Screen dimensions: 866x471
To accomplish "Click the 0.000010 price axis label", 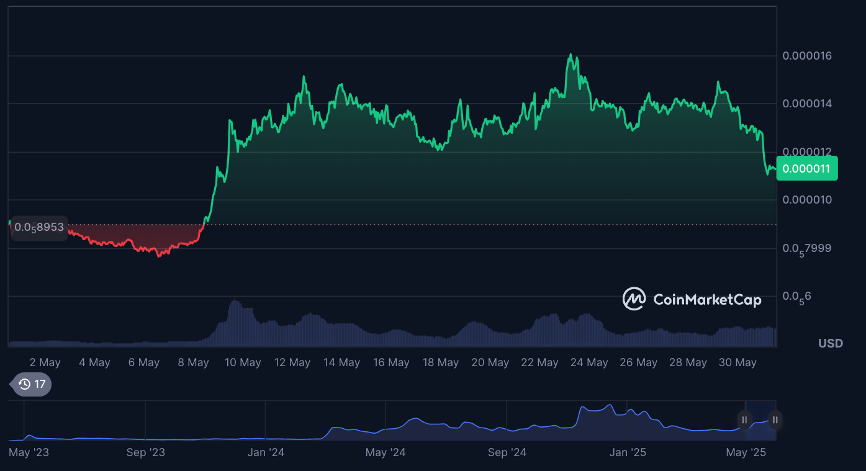I will point(807,199).
